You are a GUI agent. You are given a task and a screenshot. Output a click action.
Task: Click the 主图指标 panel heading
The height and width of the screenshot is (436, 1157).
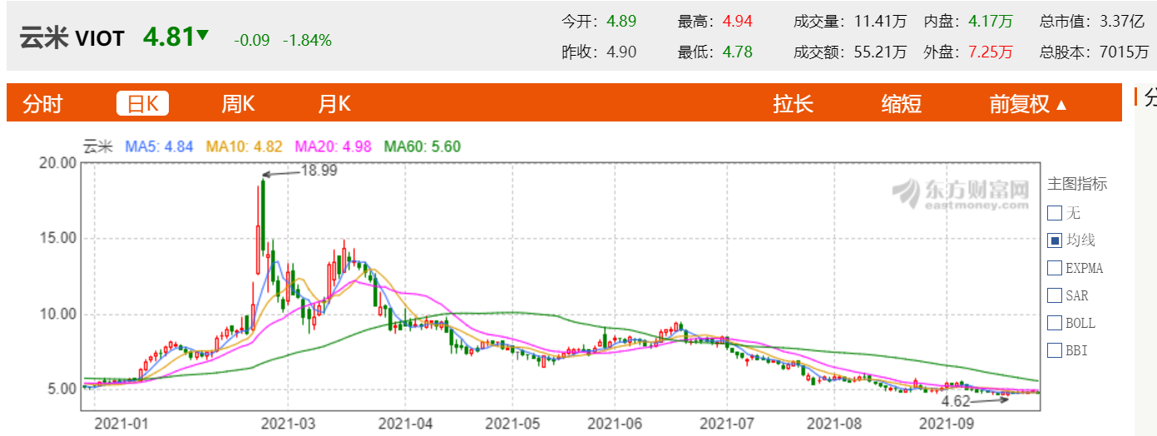click(1077, 184)
